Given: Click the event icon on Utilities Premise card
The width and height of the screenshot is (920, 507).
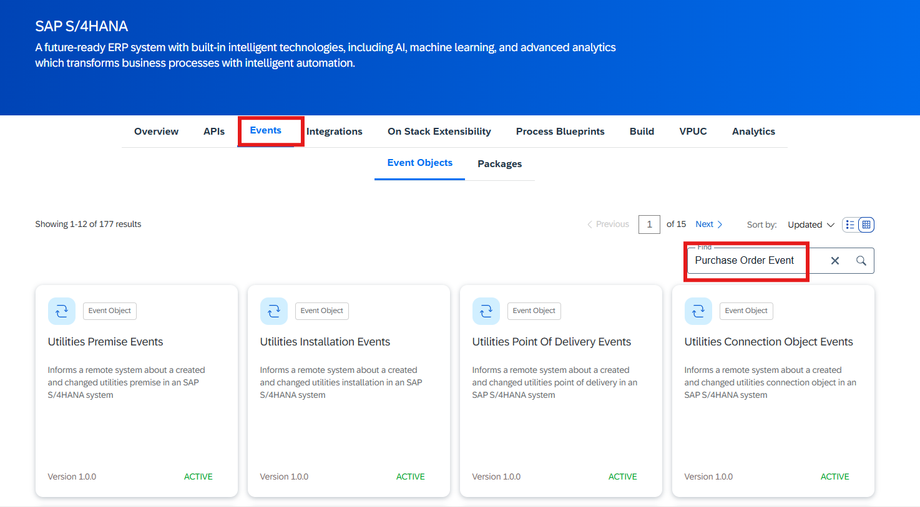Looking at the screenshot, I should pyautogui.click(x=62, y=311).
